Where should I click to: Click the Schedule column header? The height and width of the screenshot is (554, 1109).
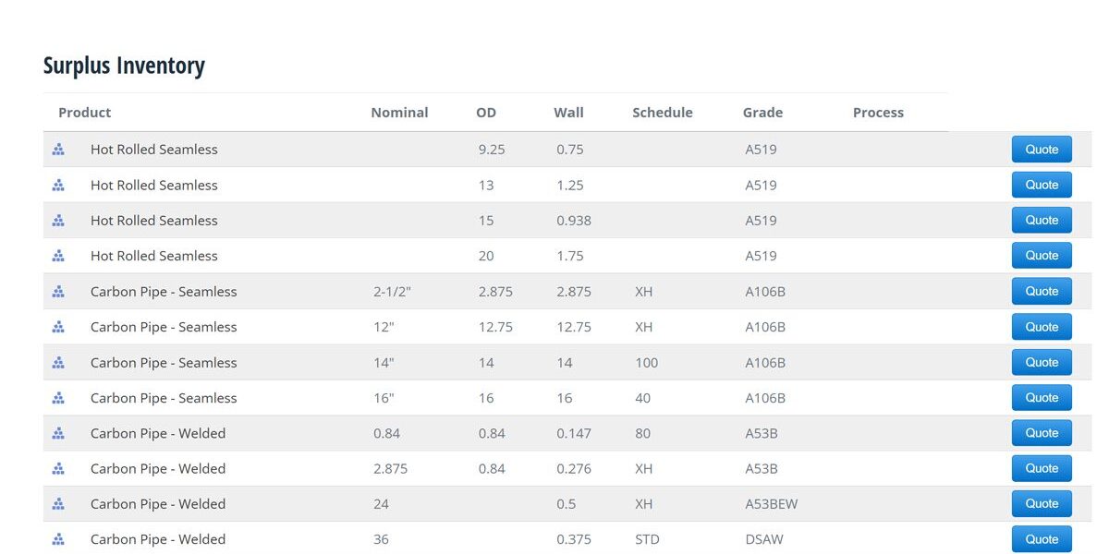coord(662,113)
